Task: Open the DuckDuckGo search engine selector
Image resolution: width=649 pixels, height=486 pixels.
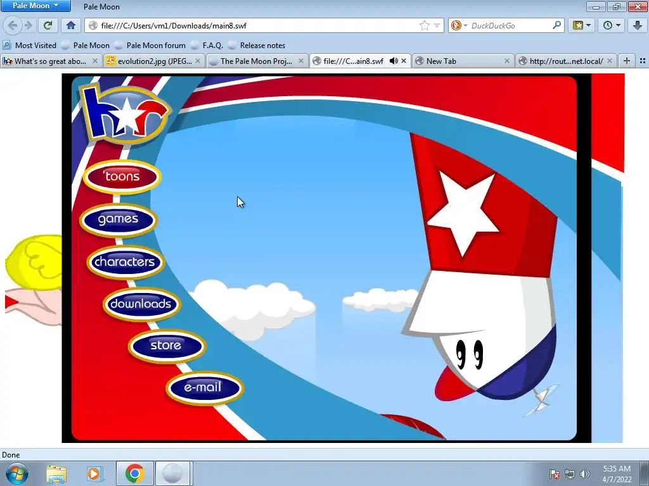Action: coord(459,25)
